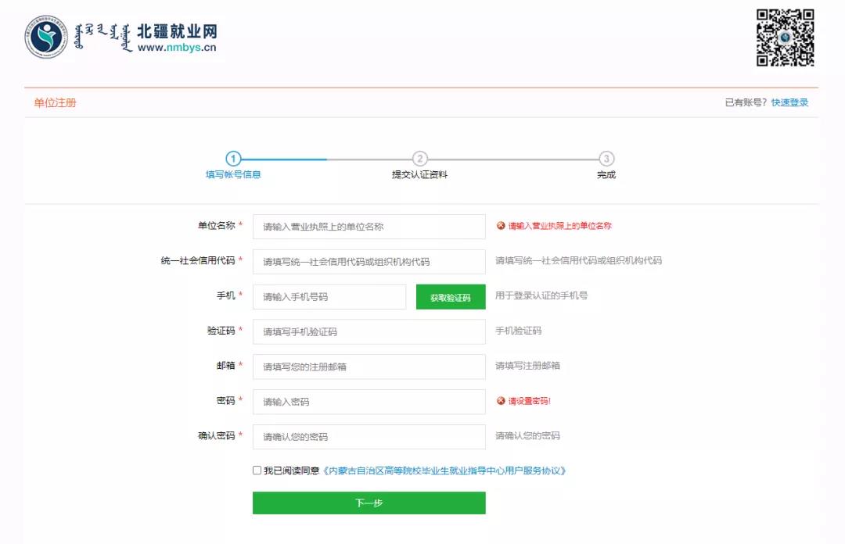Focus the 单位名称 input field
Viewport: 845px width, 544px height.
pyautogui.click(x=369, y=227)
